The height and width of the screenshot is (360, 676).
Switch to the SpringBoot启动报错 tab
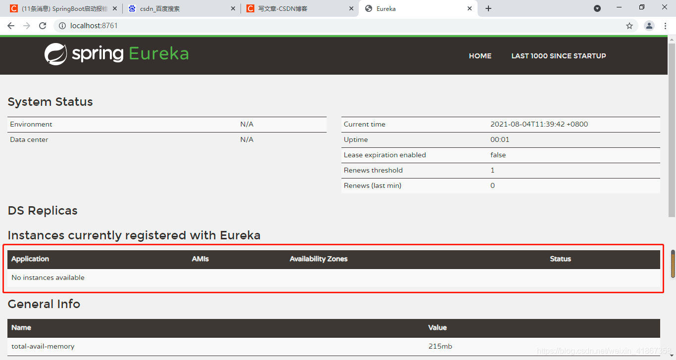click(64, 8)
